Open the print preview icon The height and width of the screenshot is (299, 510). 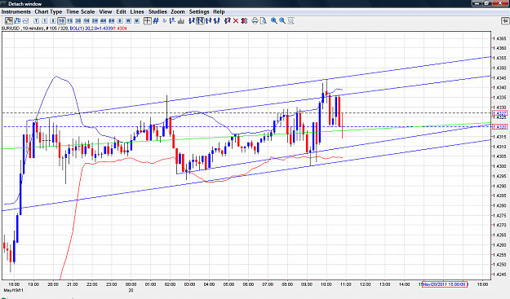[264, 21]
